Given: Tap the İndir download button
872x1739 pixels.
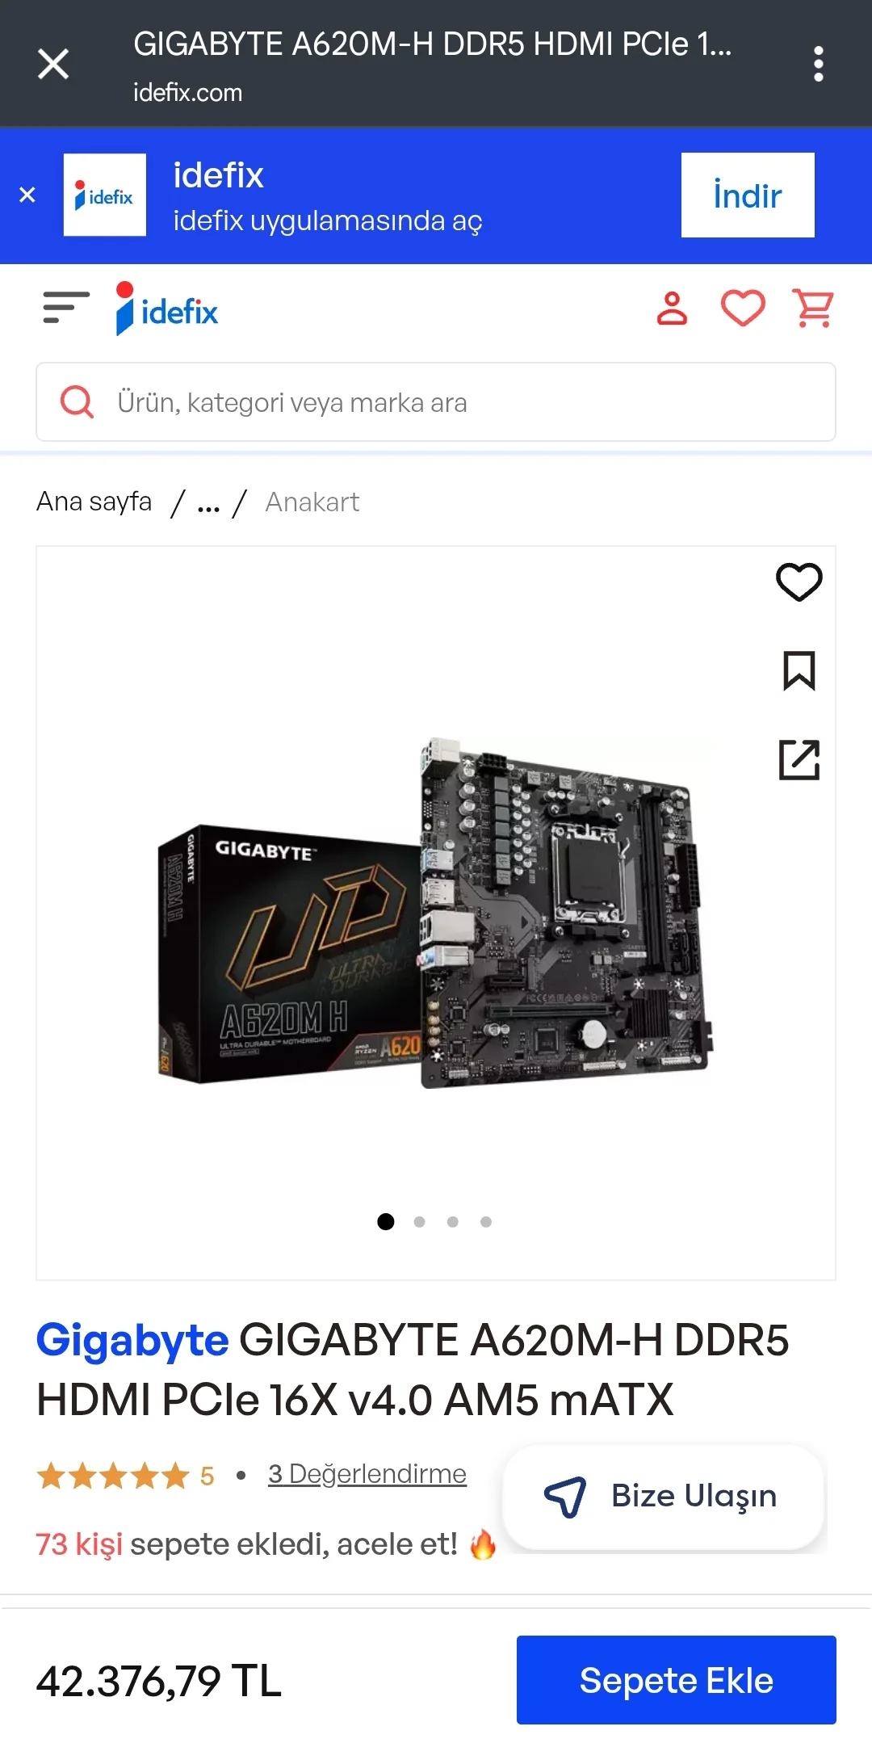Looking at the screenshot, I should tap(748, 195).
